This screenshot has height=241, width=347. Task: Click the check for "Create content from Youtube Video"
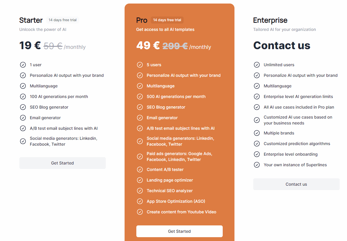(140, 212)
